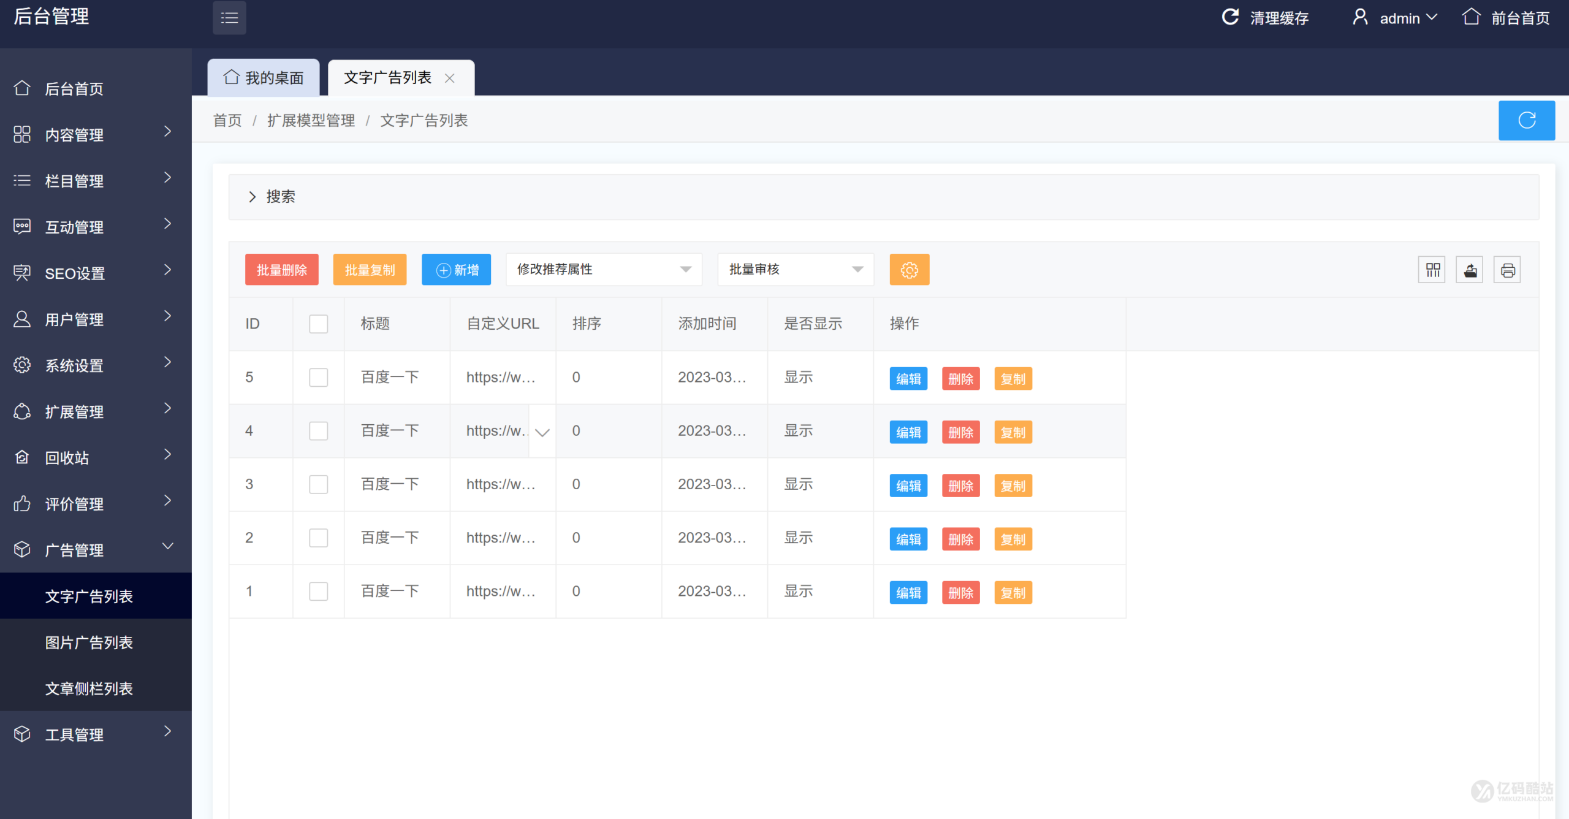Image resolution: width=1569 pixels, height=819 pixels.
Task: Open the 批量审核 dropdown
Action: coord(795,269)
